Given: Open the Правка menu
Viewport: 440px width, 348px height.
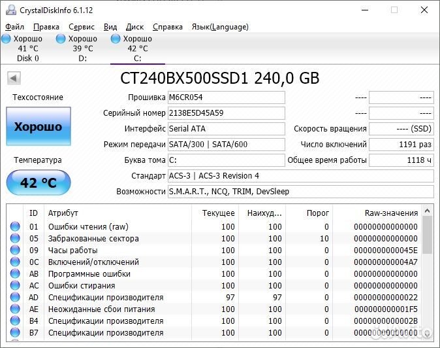Looking at the screenshot, I should [x=46, y=27].
